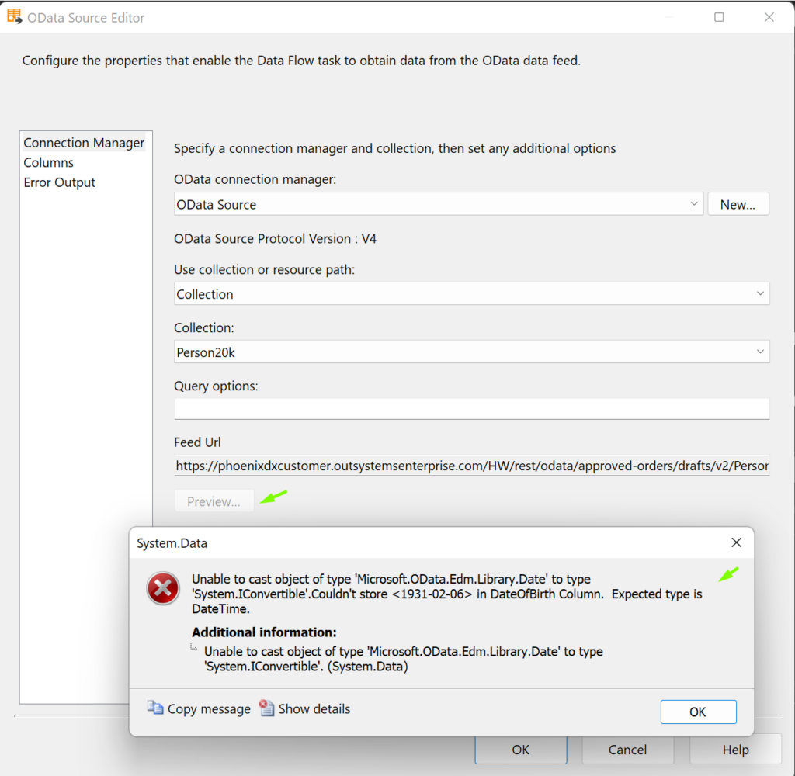Open Help from the editor's bottom buttons
Image resolution: width=795 pixels, height=776 pixels.
[734, 750]
